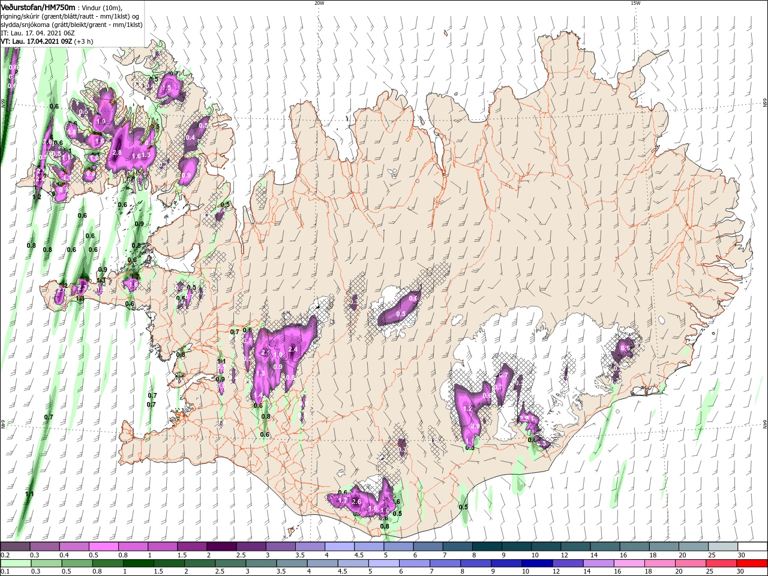Select the darkest green swatch labeled 1 in lower legend
The image size is (768, 576).
pyautogui.click(x=138, y=563)
